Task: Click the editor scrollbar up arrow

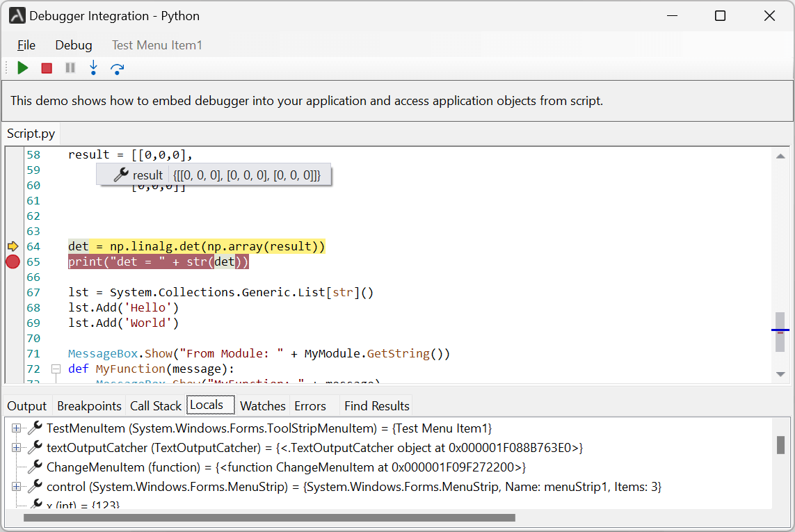Action: point(781,156)
